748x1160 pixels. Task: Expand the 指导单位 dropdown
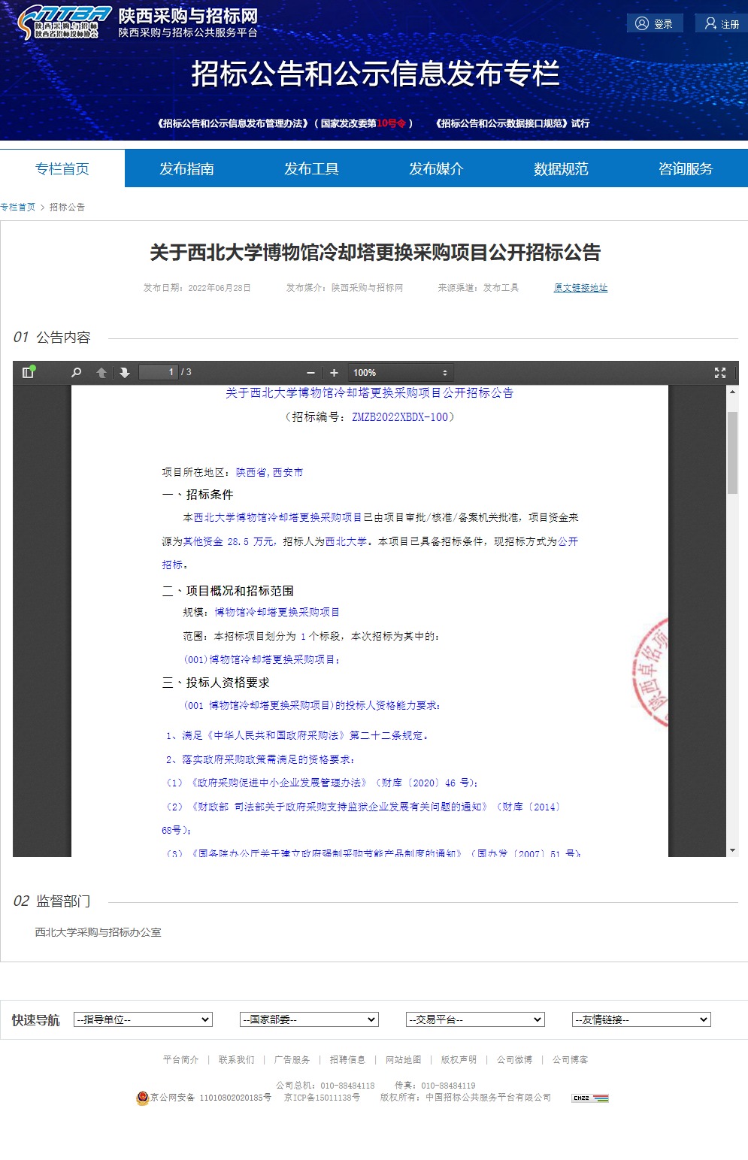143,1019
